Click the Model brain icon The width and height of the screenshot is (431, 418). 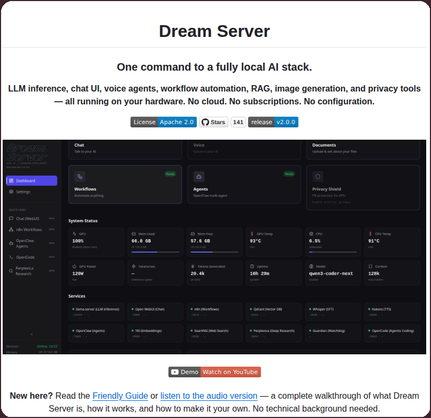pos(311,267)
